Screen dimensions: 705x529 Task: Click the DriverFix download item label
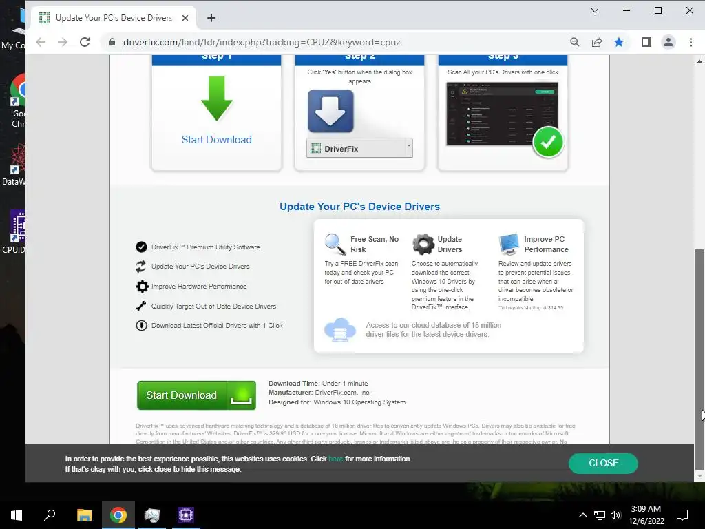pyautogui.click(x=341, y=149)
